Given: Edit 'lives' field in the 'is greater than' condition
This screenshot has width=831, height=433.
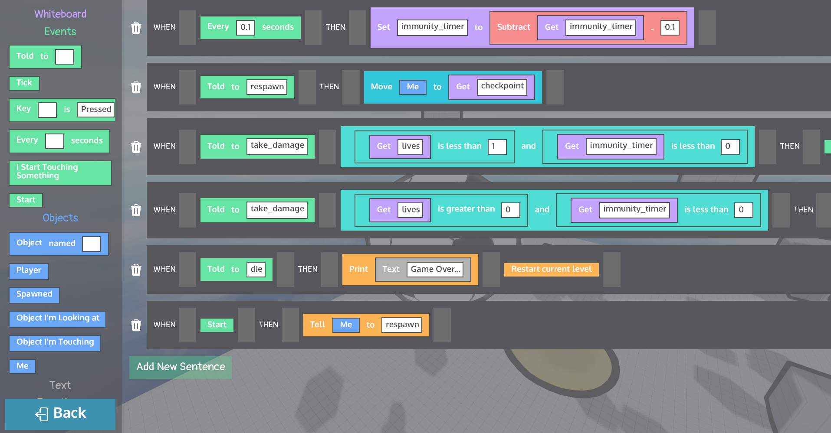Looking at the screenshot, I should tap(411, 210).
